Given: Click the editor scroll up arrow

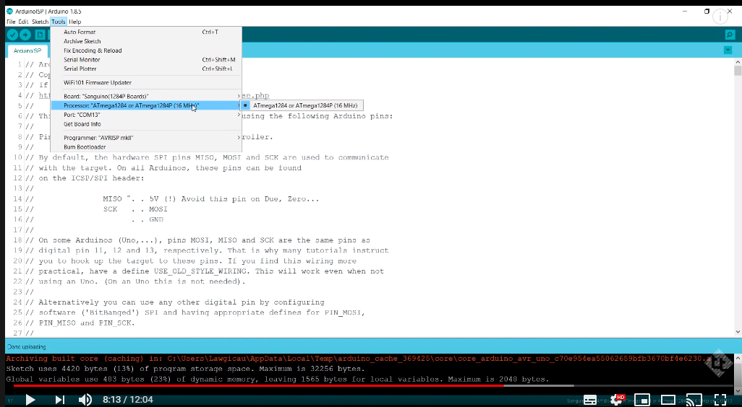Looking at the screenshot, I should pos(738,62).
